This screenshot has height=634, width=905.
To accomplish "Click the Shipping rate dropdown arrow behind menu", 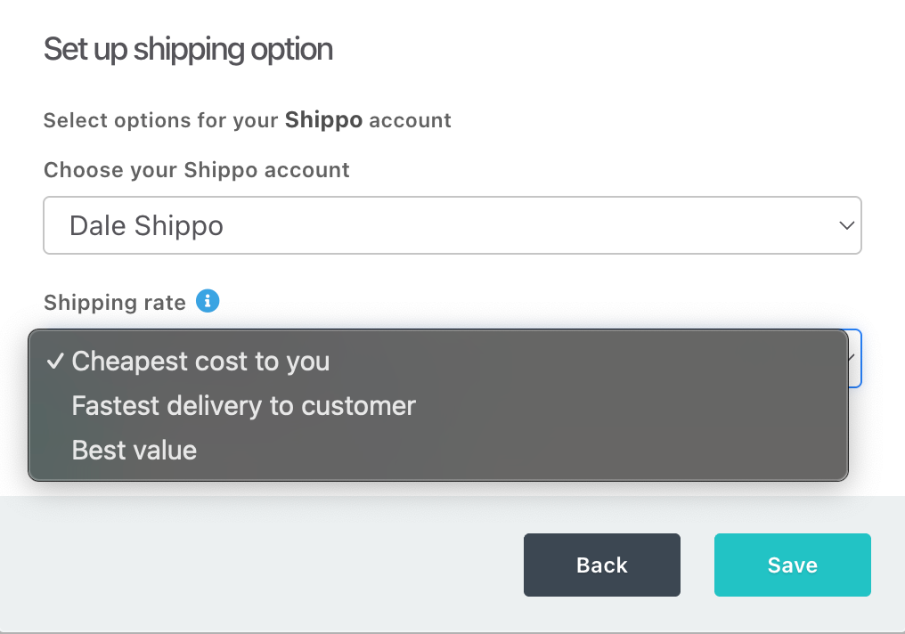I will click(853, 358).
